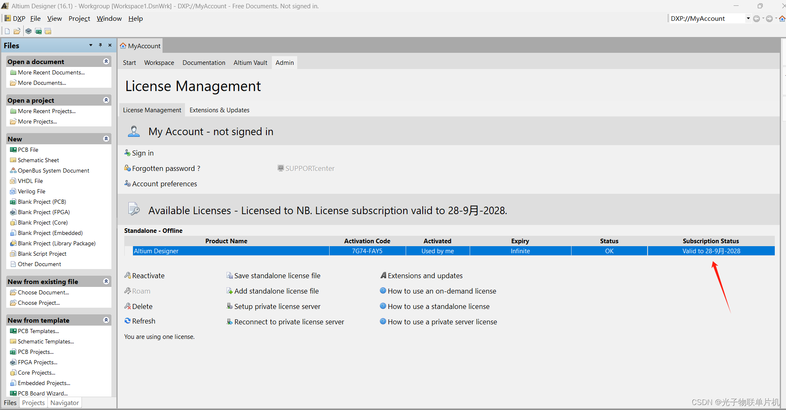The height and width of the screenshot is (410, 786).
Task: Switch to the Documentation tab
Action: 204,63
